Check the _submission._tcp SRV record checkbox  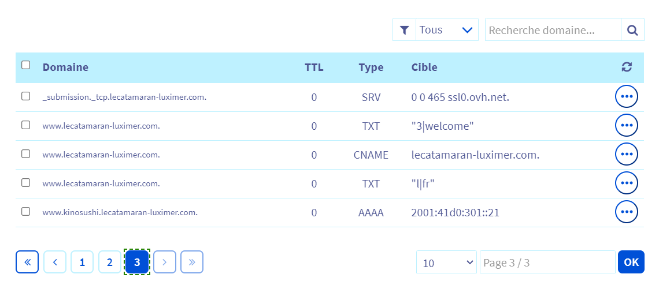tap(26, 96)
